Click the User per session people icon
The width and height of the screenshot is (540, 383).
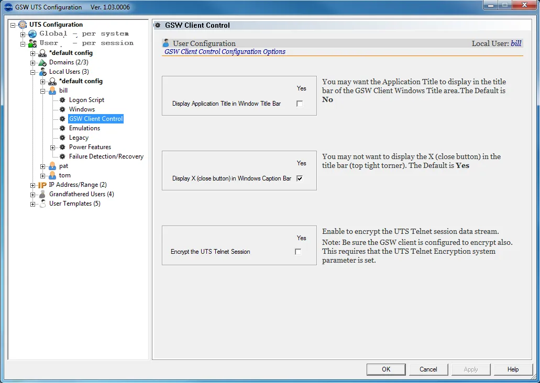pyautogui.click(x=32, y=43)
